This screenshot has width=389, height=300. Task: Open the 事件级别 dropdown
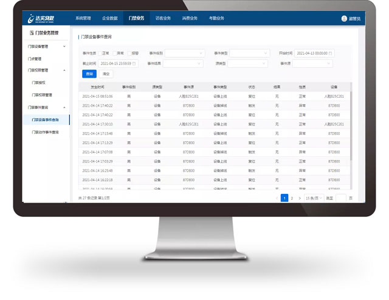point(184,53)
